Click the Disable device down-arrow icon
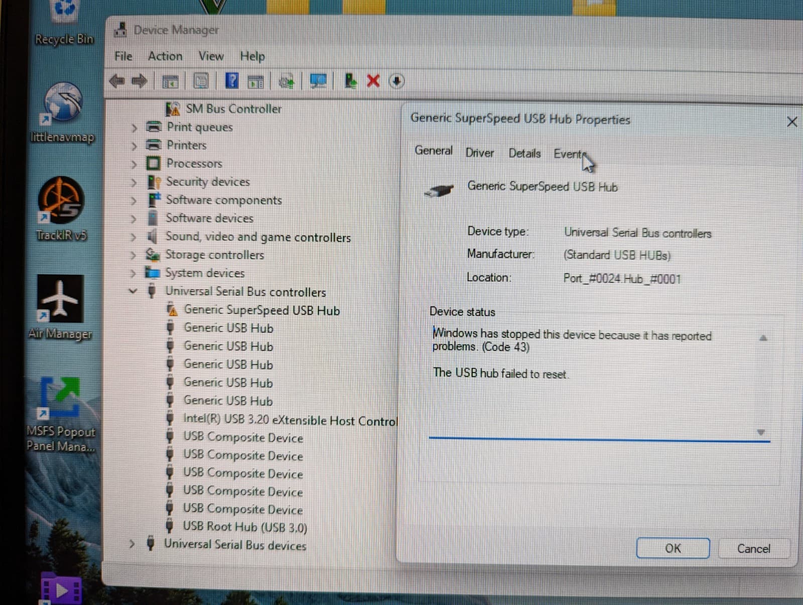The image size is (803, 605). (x=396, y=81)
